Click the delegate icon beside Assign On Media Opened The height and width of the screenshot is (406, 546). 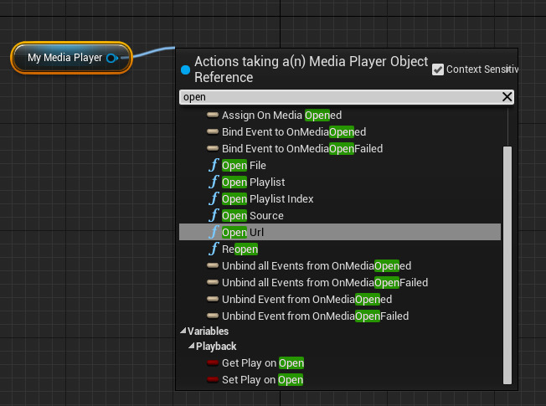pos(213,115)
